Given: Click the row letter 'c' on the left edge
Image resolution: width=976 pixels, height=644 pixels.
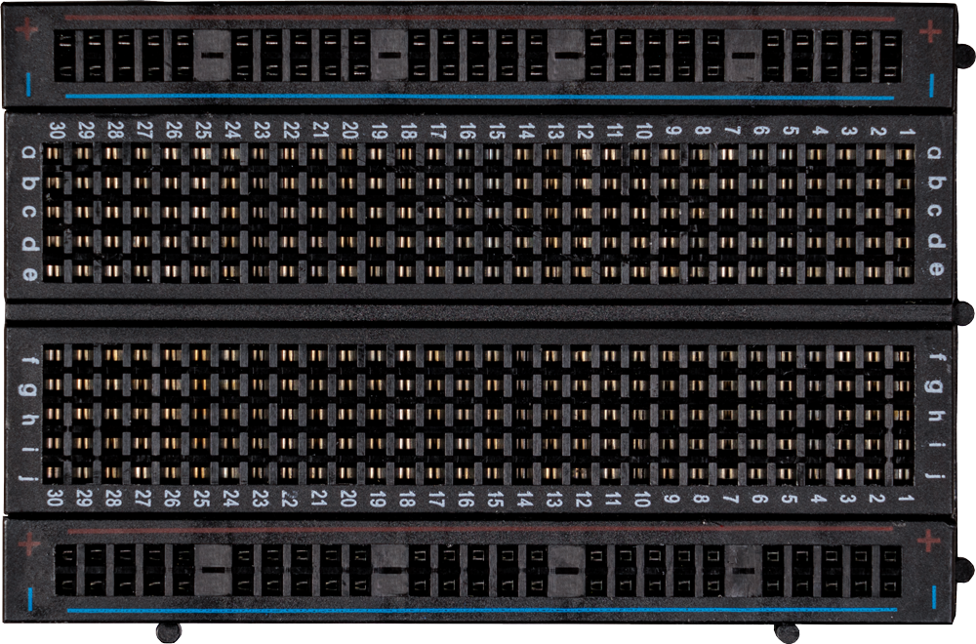Looking at the screenshot, I should coord(28,212).
